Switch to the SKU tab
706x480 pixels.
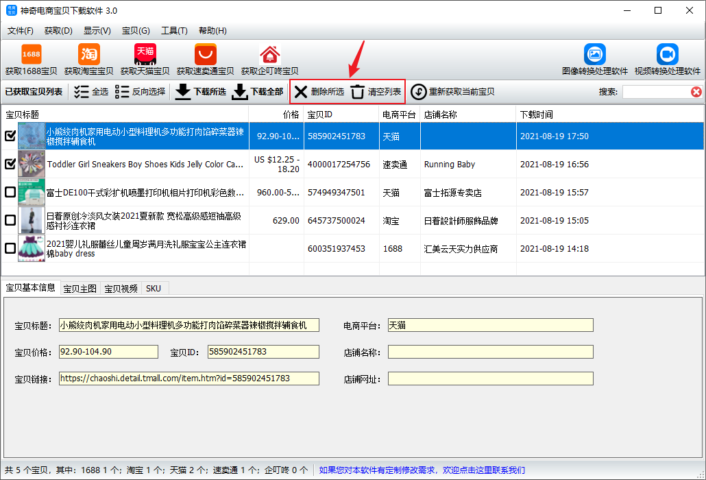point(154,289)
